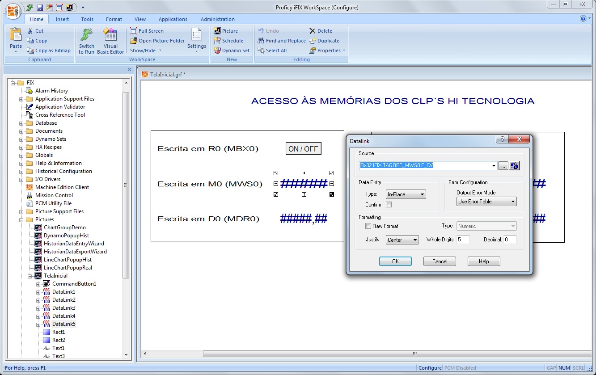Viewport: 596px width, 375px height.
Task: Switch to the Administration ribbon tab
Action: coord(218,19)
